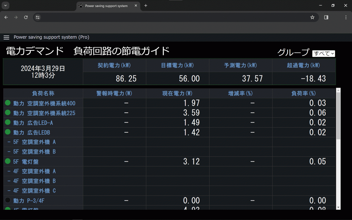
Task: Click the Power saving support system (Pro) title
Action: [x=52, y=37]
